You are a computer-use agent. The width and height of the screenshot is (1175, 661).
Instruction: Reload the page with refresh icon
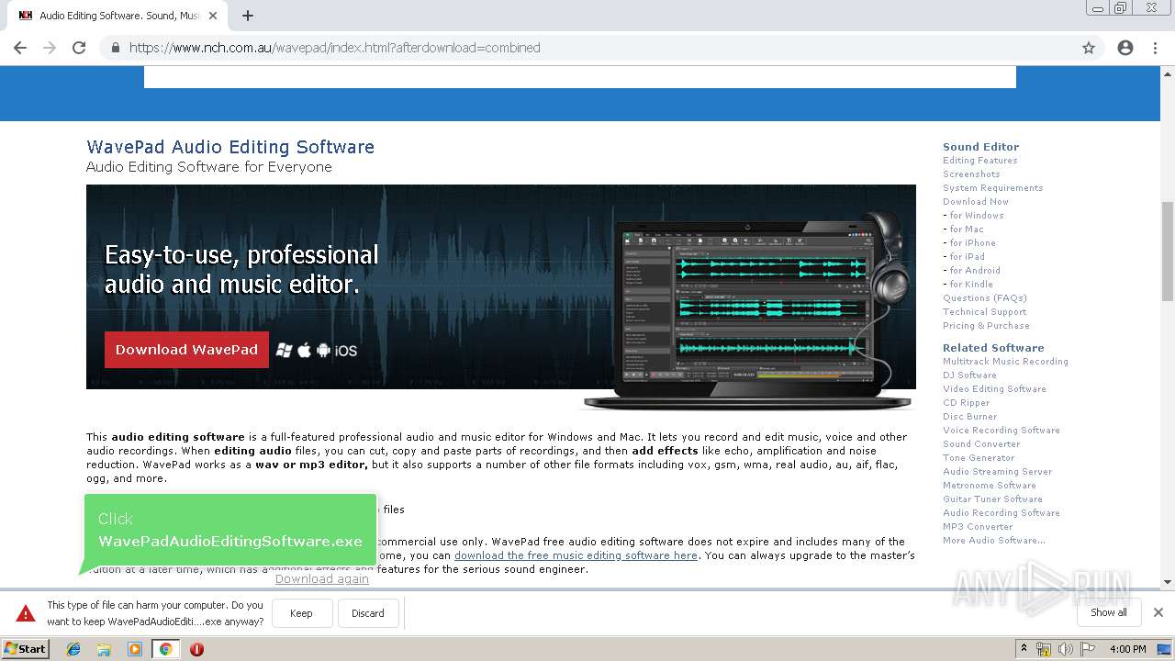pyautogui.click(x=79, y=48)
